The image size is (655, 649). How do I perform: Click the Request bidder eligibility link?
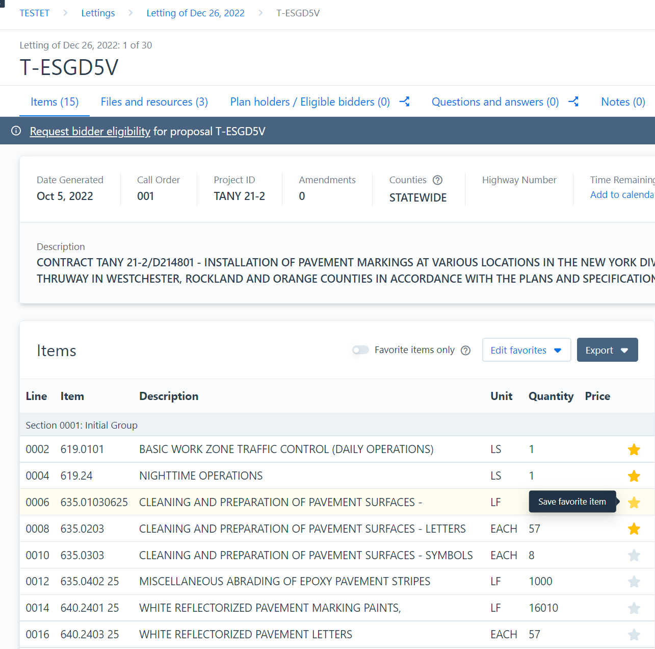(90, 132)
